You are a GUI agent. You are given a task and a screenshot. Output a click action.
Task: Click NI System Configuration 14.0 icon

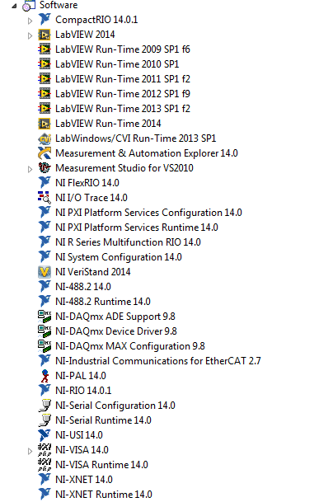pyautogui.click(x=45, y=256)
